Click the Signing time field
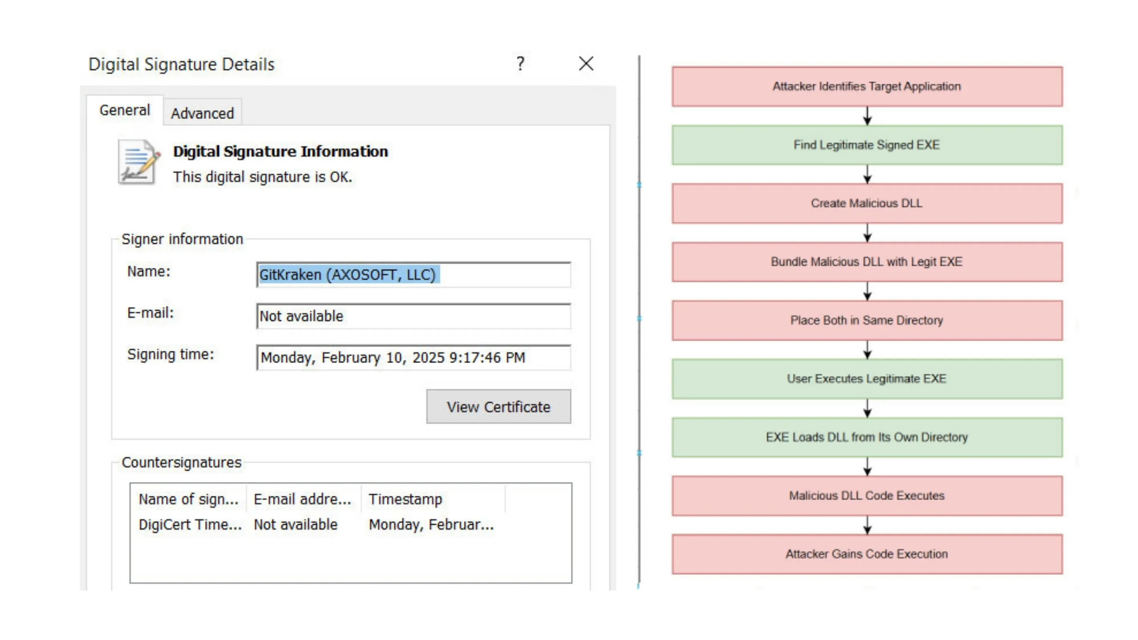 point(413,357)
